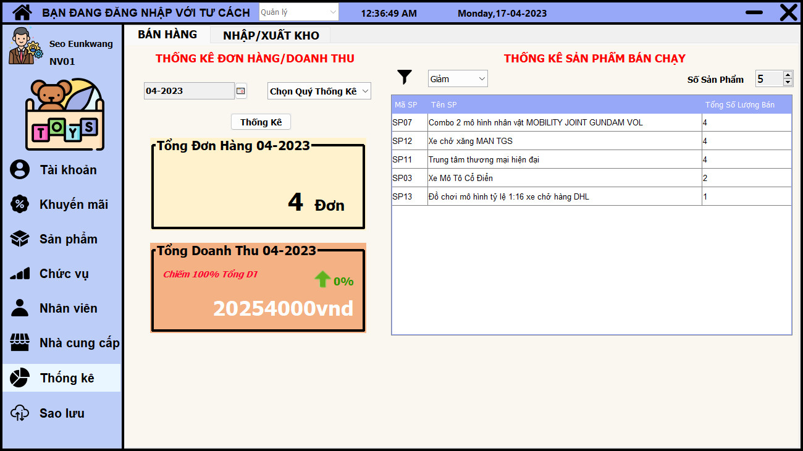Close the application with X icon
The image size is (803, 451).
788,12
